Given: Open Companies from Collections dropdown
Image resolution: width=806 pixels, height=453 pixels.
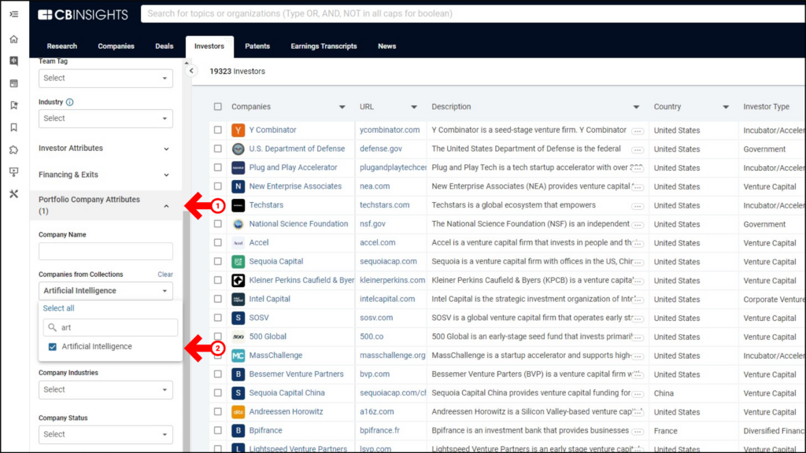Looking at the screenshot, I should coord(105,291).
